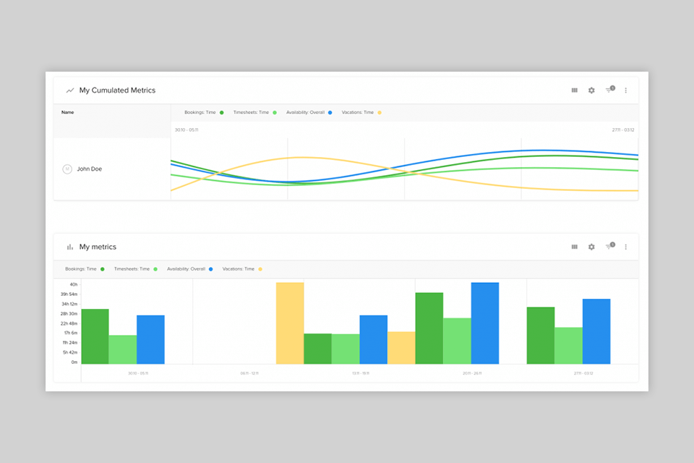694x463 pixels.
Task: Click the Name column header
Action: pyautogui.click(x=68, y=113)
